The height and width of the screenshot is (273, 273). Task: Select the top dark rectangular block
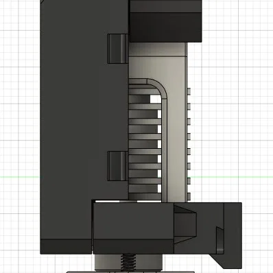pyautogui.click(x=165, y=21)
